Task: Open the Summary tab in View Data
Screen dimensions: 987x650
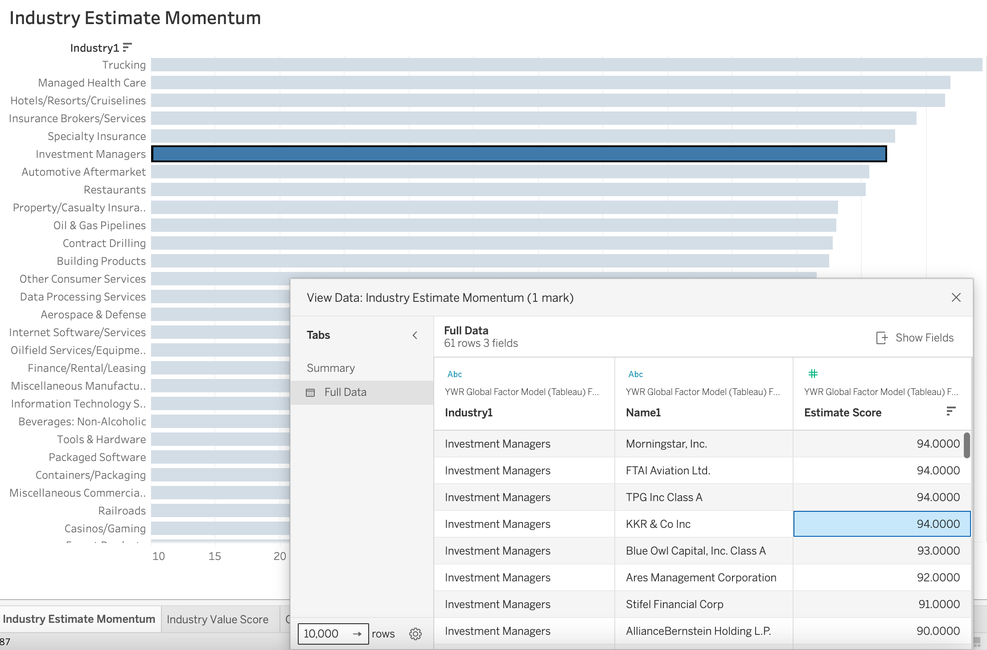Action: tap(331, 368)
